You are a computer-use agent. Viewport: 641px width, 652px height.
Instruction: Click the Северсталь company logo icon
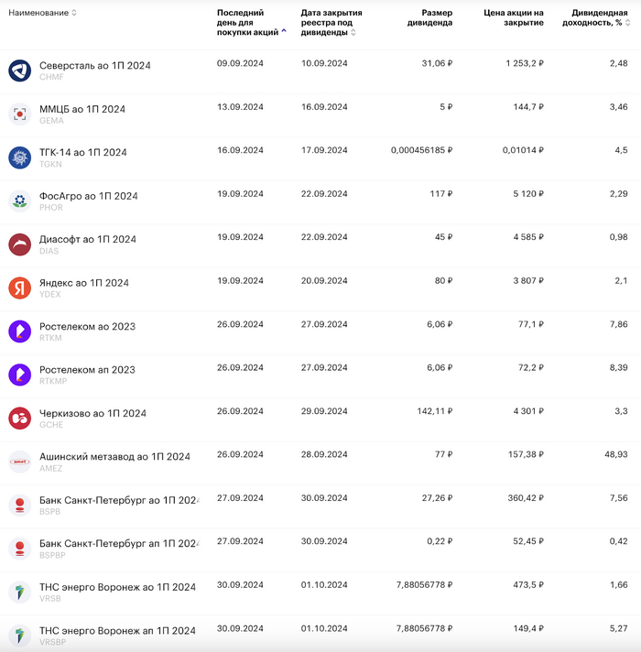20,71
